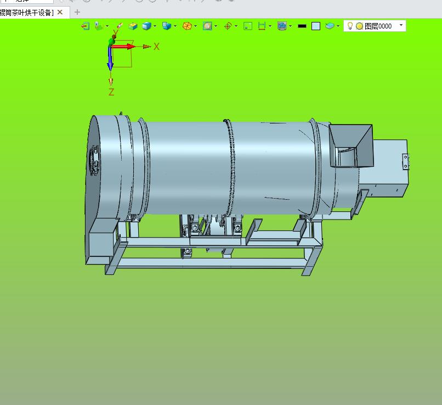This screenshot has width=442, height=405.
Task: Open dropdown beside the dimension bracket icon
Action: pyautogui.click(x=270, y=26)
